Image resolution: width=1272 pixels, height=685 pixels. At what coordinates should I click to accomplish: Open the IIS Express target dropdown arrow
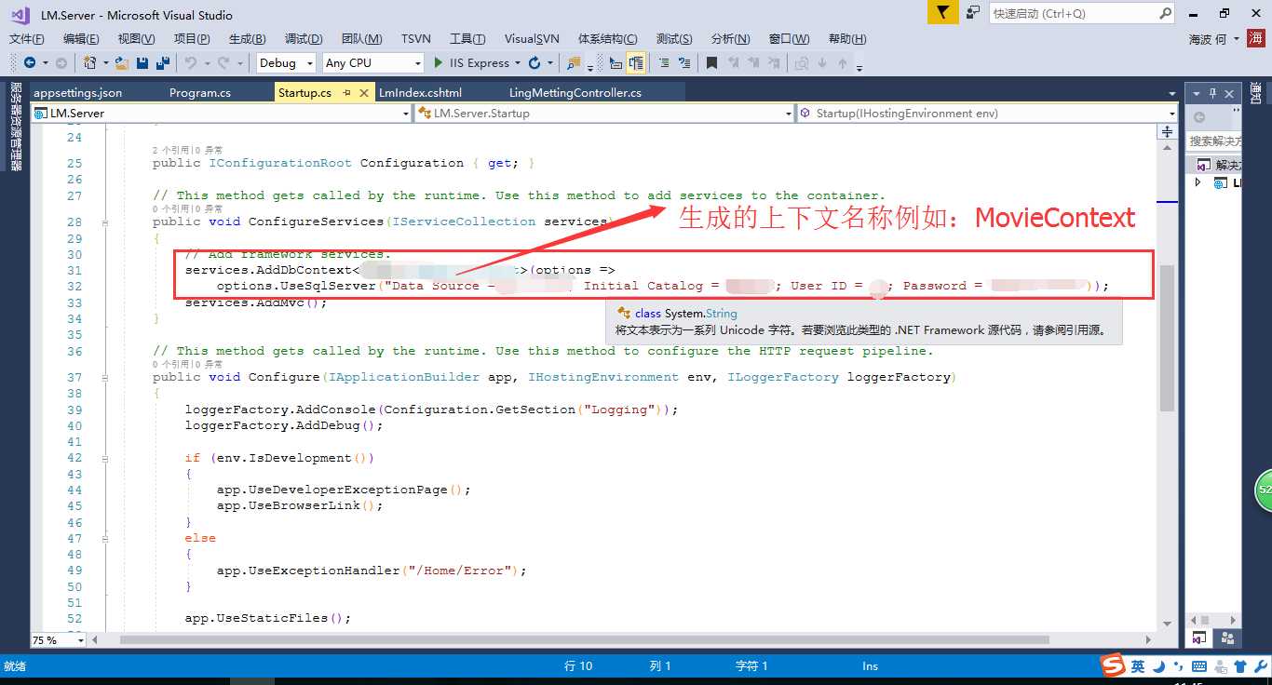click(517, 63)
